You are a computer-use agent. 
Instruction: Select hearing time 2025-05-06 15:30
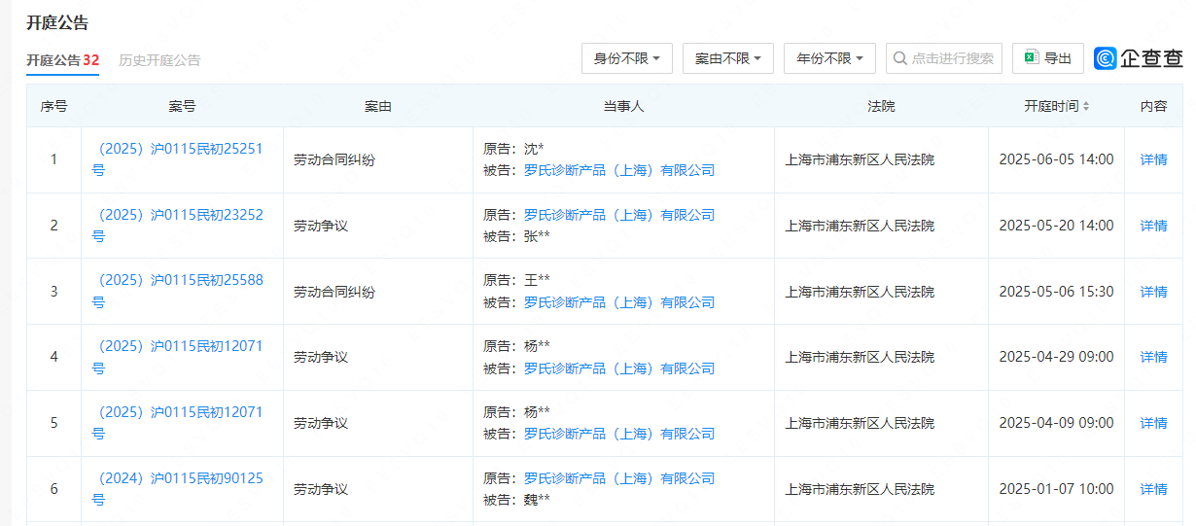pos(1056,292)
